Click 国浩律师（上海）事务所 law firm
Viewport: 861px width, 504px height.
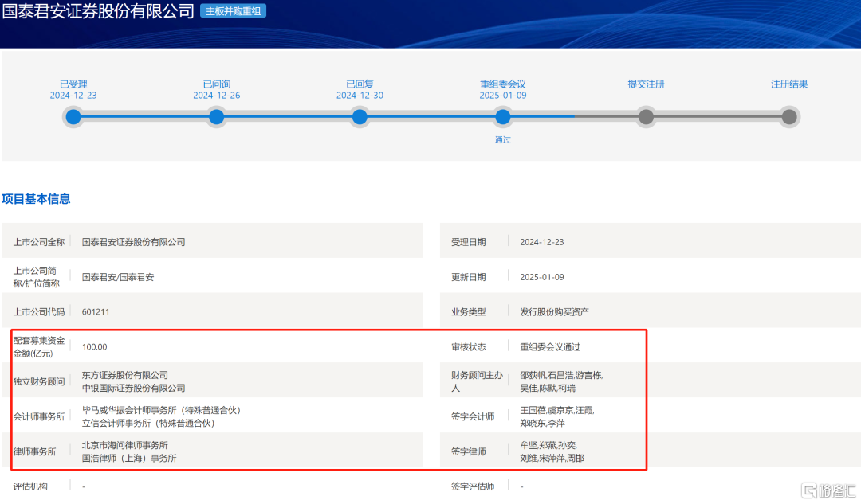(x=129, y=458)
